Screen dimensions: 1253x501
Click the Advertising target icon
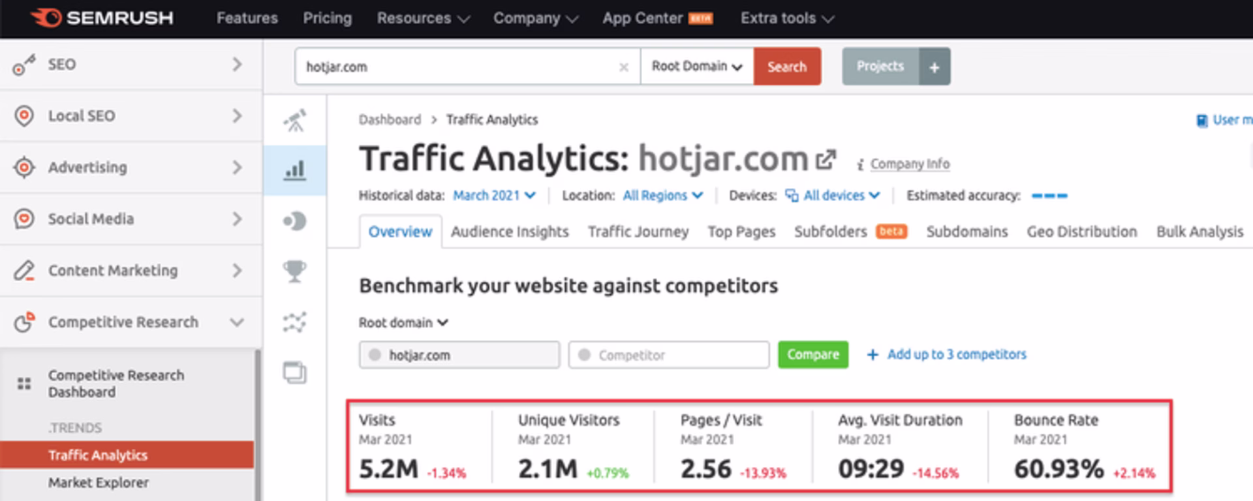24,168
